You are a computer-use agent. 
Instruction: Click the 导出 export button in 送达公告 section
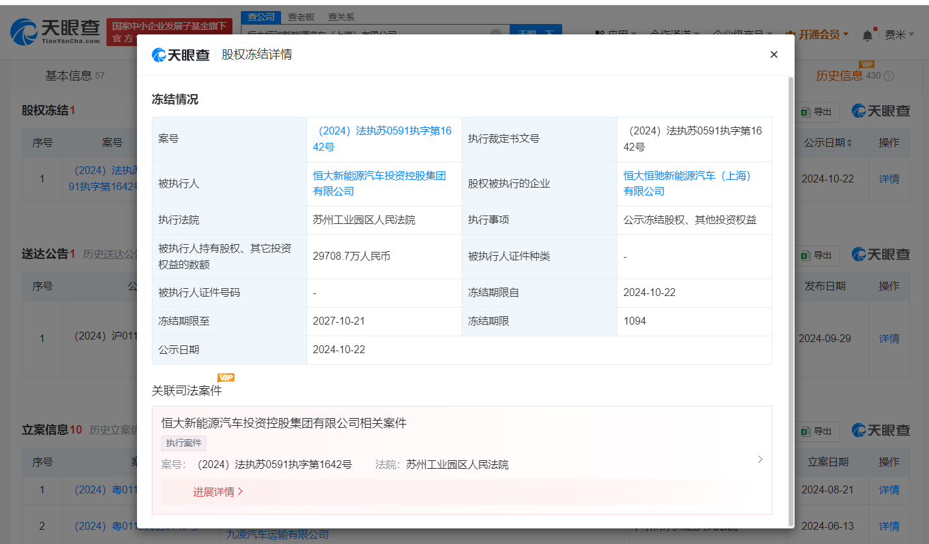tap(817, 255)
